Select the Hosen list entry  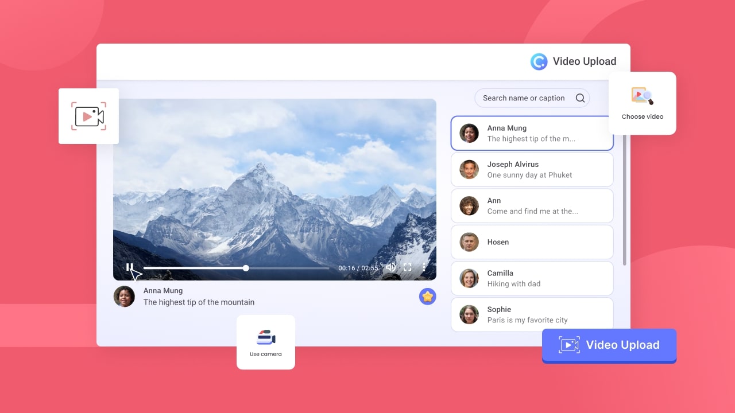(x=532, y=242)
